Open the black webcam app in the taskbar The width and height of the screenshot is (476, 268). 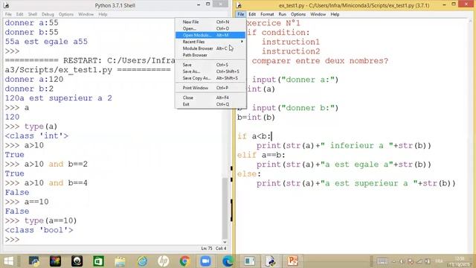click(77, 261)
